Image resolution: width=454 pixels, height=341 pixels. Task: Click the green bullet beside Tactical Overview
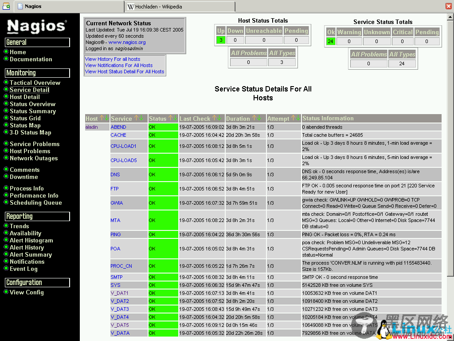6,82
